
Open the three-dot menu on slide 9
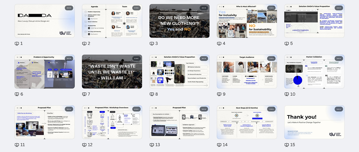[x=271, y=59]
